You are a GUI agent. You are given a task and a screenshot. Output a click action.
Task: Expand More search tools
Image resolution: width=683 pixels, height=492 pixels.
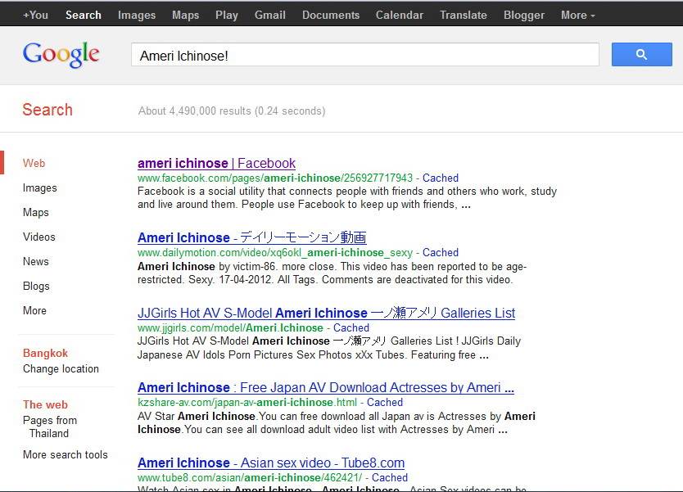pos(66,454)
